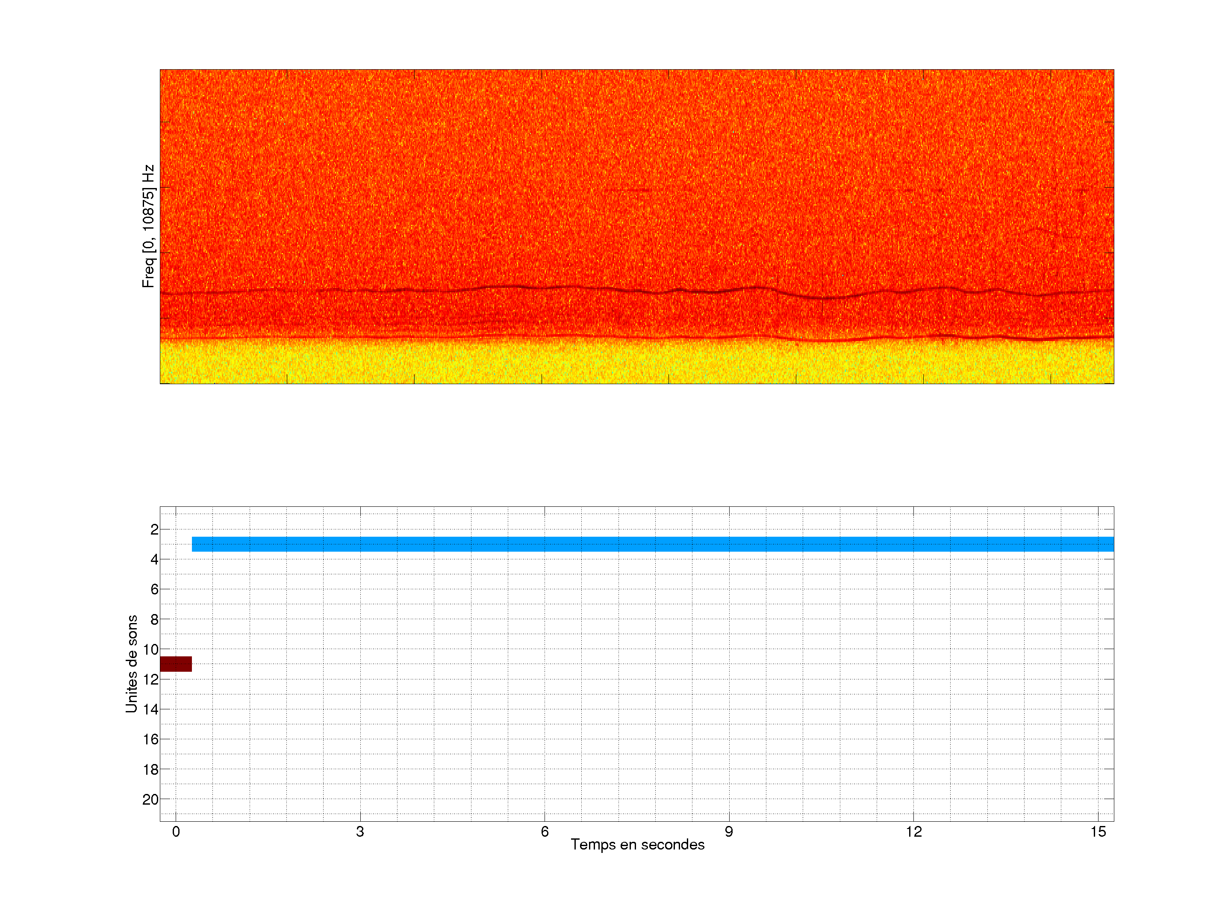
Task: Click the yellow low-frequency band in spectrogram
Action: point(636,363)
